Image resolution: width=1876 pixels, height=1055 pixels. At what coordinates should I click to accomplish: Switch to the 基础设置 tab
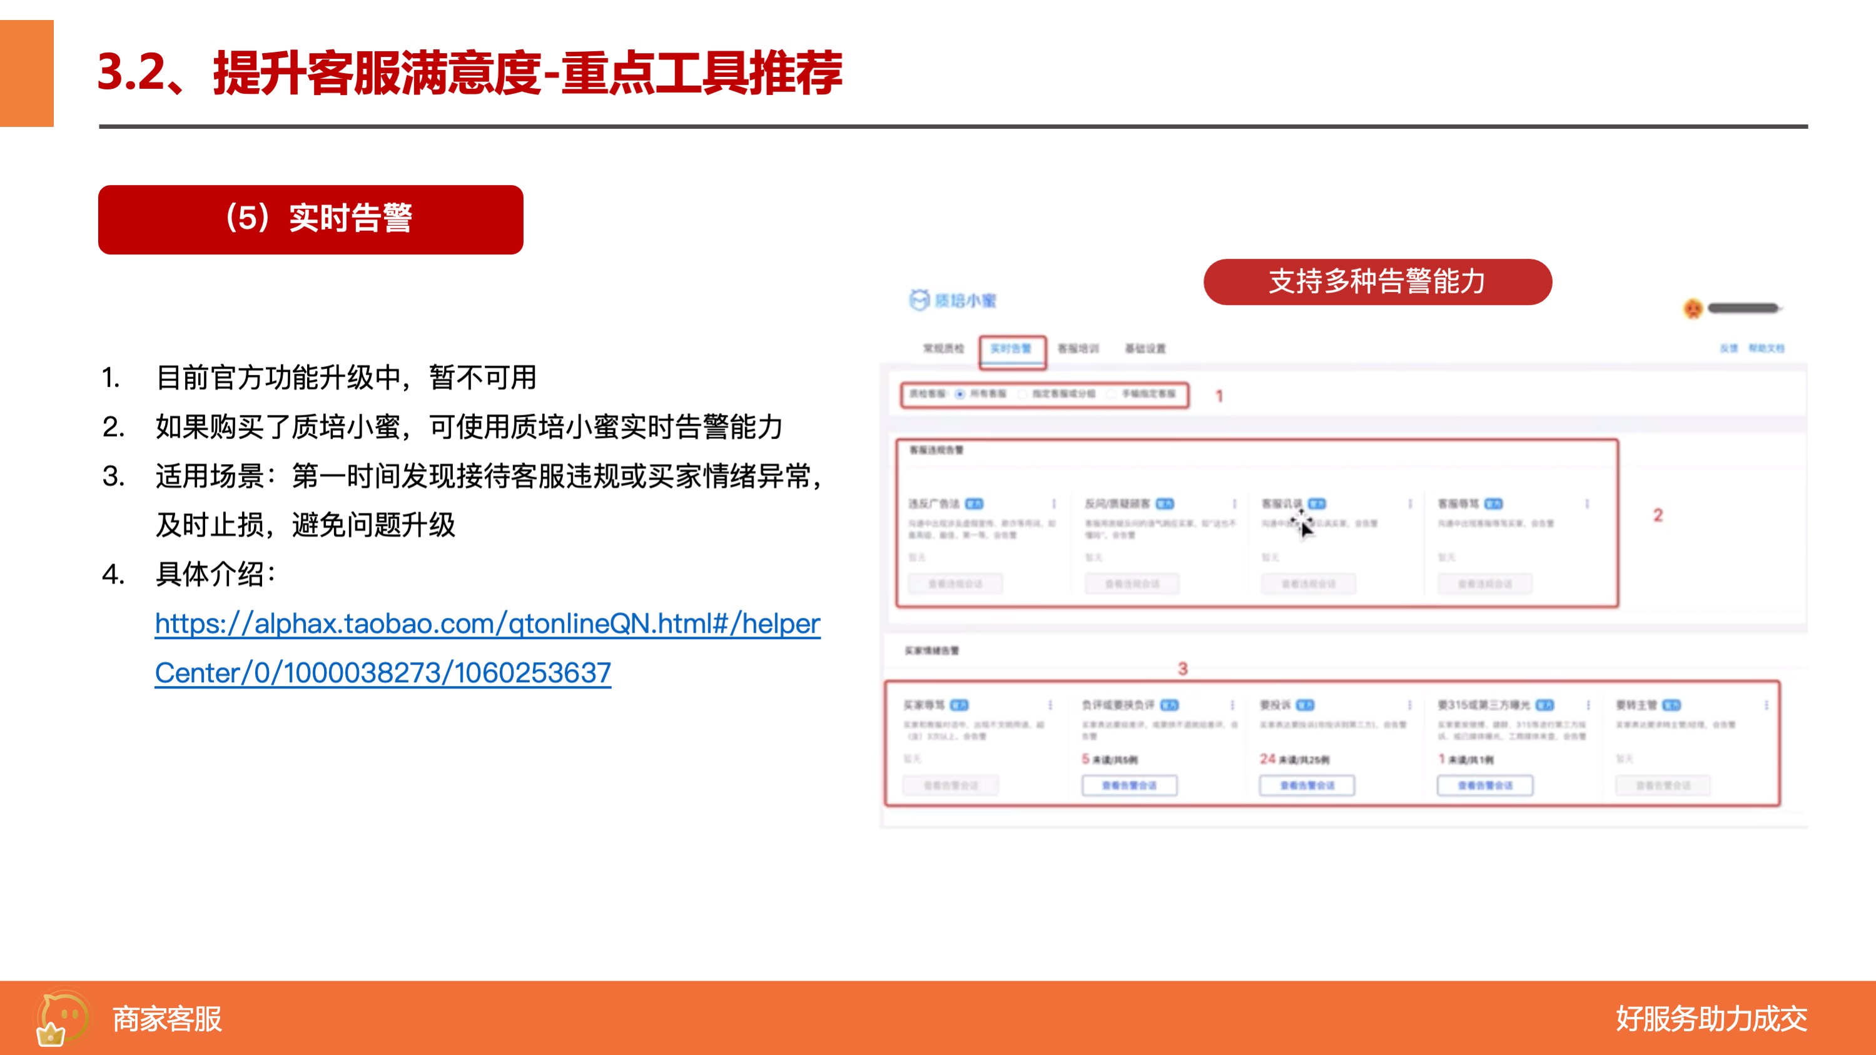pyautogui.click(x=1145, y=349)
